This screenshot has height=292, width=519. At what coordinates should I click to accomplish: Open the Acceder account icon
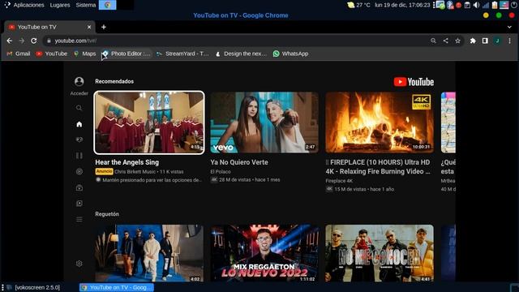[79, 81]
